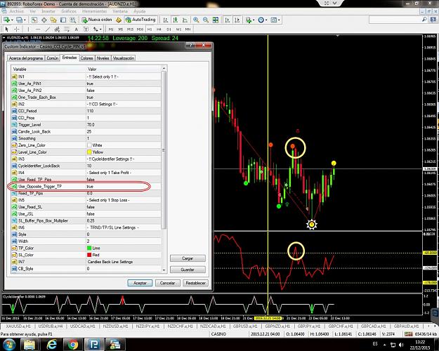Click the Cargar button
This screenshot has width=439, height=351.
[188, 258]
